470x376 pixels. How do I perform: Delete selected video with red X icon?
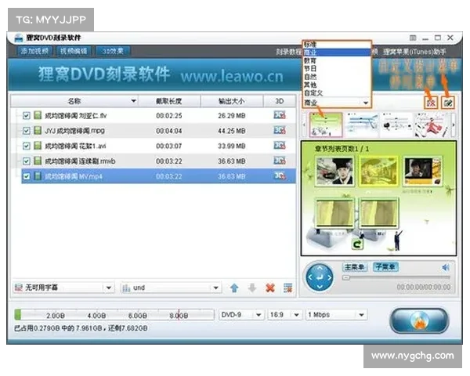click(270, 288)
